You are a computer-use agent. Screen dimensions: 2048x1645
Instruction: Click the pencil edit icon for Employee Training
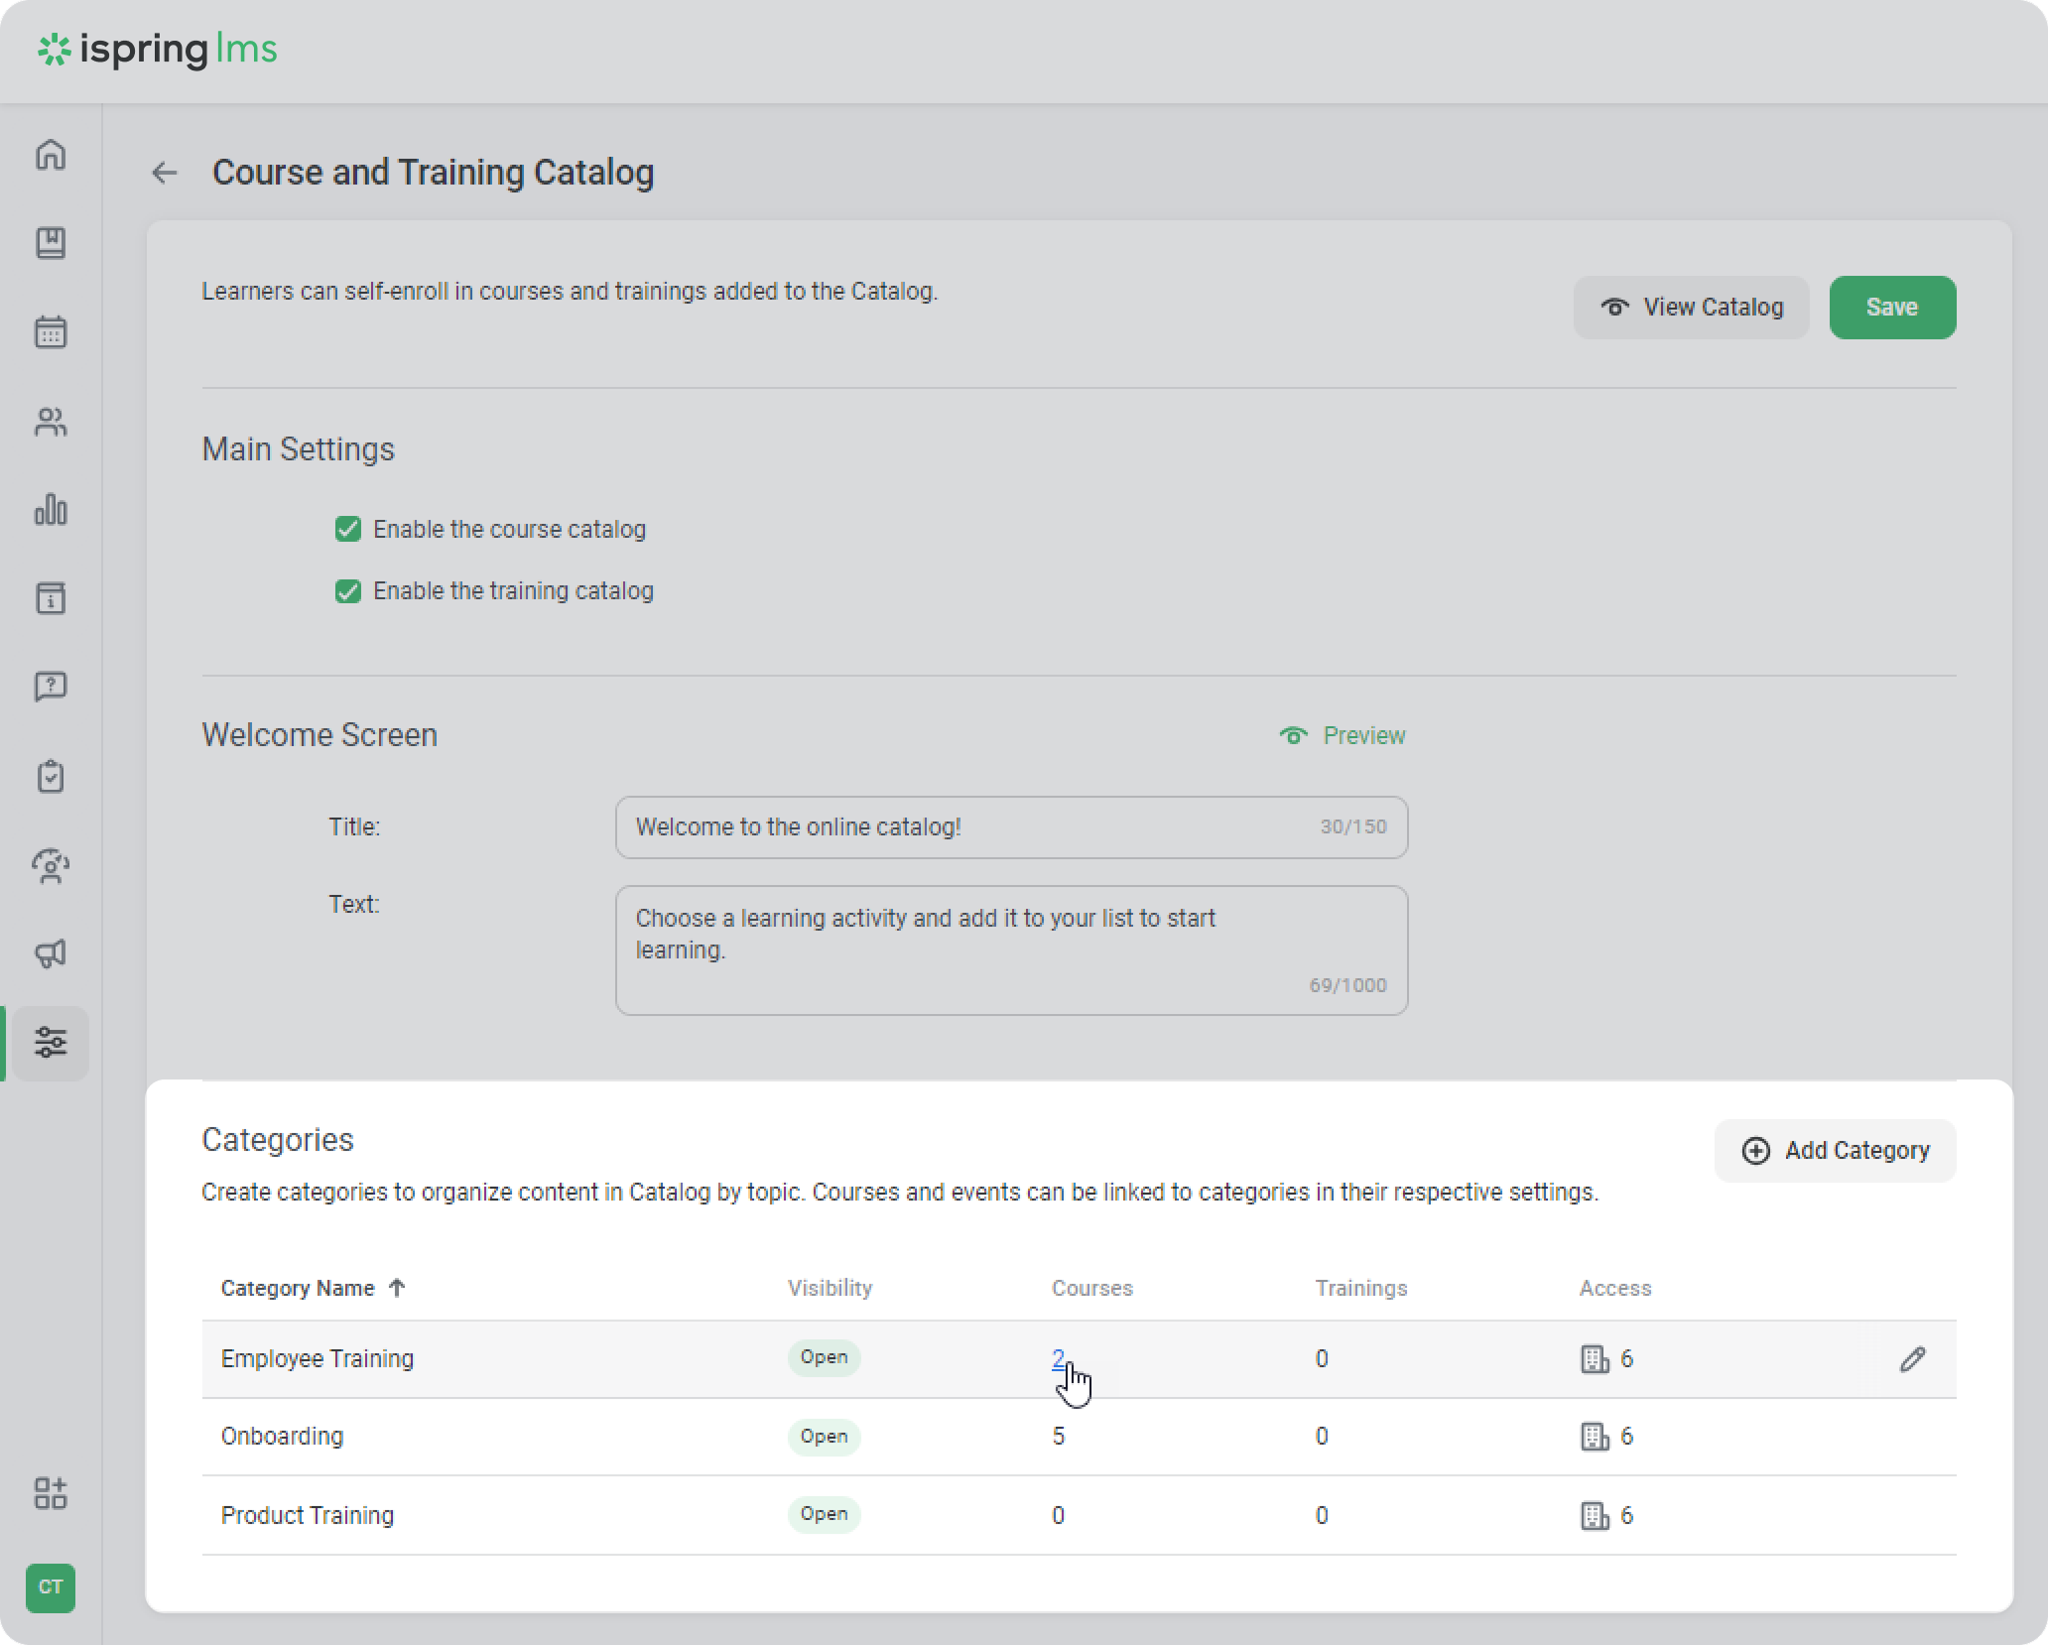1912,1359
